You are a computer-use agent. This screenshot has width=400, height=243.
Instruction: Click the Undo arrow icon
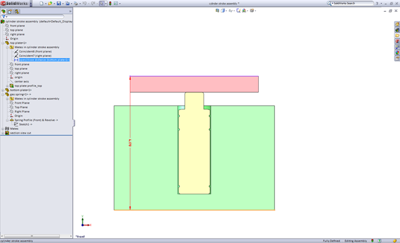[x=84, y=3]
